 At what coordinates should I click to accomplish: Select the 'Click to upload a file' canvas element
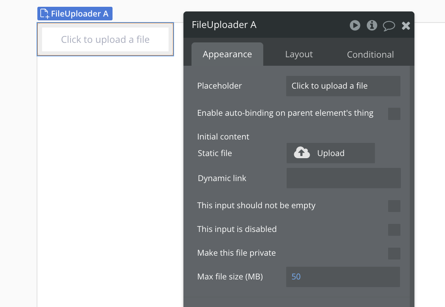105,39
